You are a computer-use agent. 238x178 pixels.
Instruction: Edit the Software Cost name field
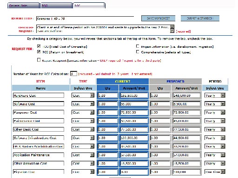click(39, 104)
